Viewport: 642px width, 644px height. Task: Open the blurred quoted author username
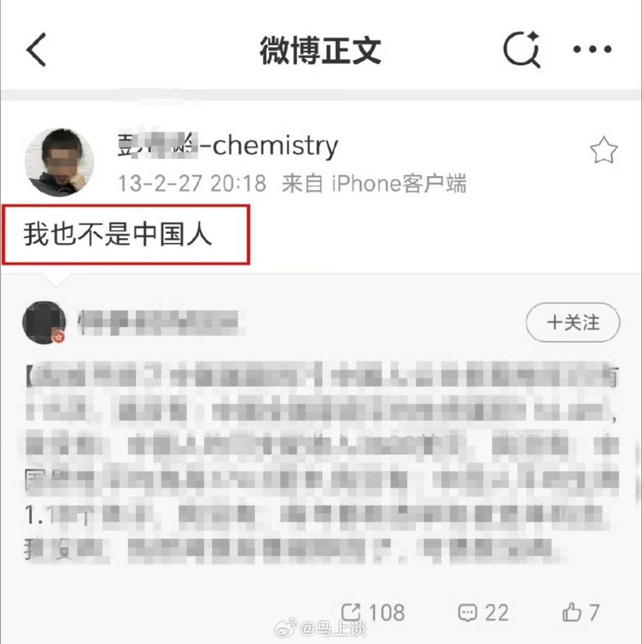pos(159,323)
